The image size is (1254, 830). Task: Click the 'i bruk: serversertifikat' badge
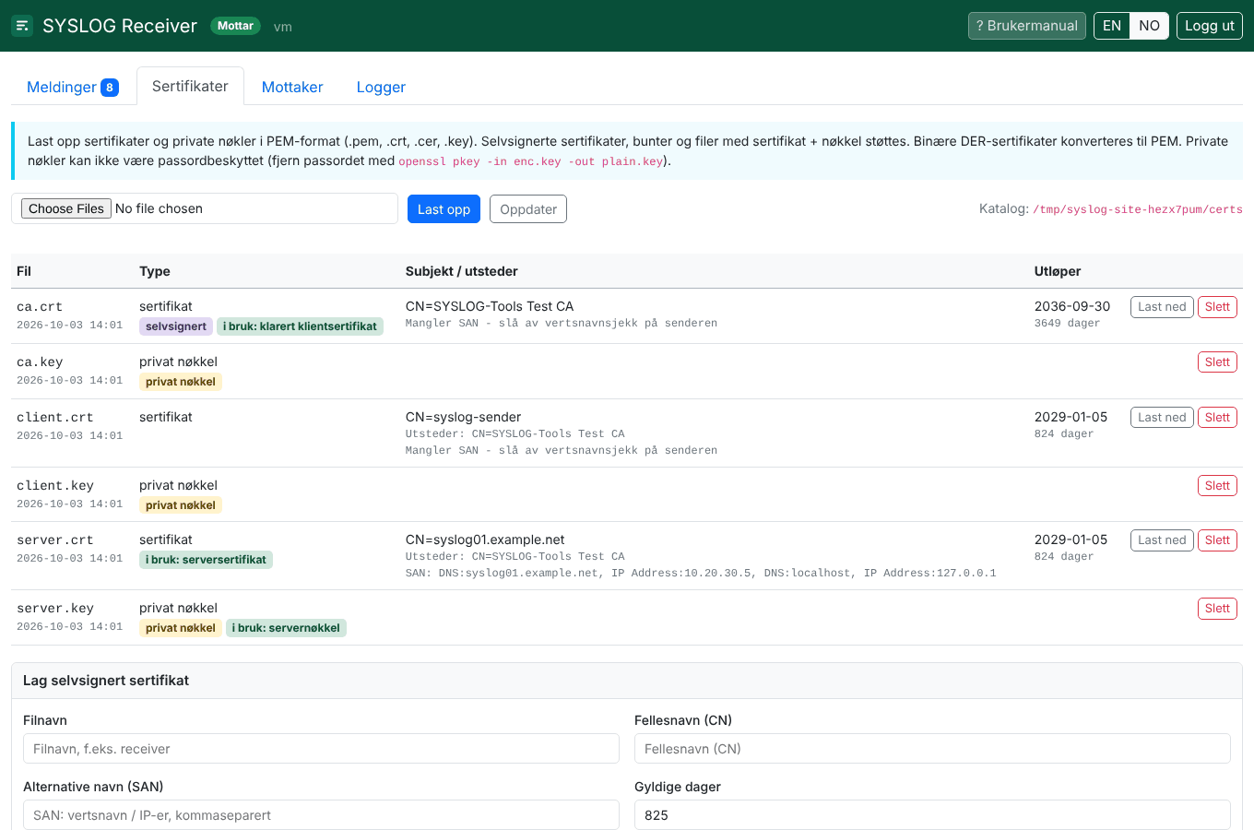pos(206,560)
